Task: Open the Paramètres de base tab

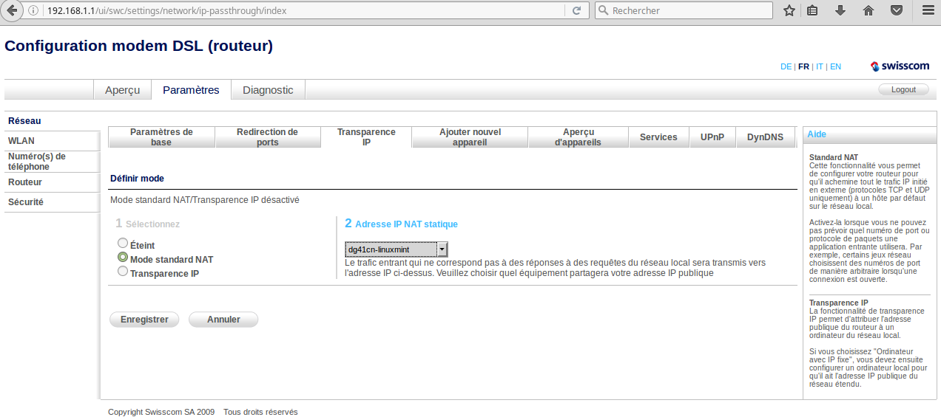Action: pos(161,137)
